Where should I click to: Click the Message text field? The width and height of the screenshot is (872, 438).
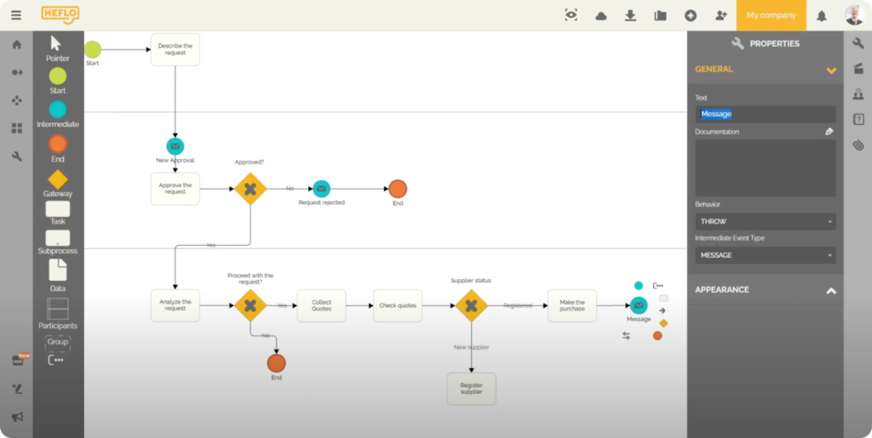coord(765,114)
